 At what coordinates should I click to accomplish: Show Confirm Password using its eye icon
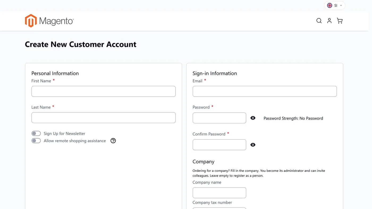[253, 145]
